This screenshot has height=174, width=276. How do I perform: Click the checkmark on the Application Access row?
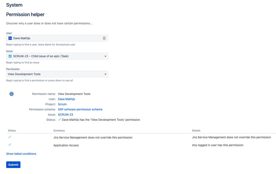(x=10, y=144)
